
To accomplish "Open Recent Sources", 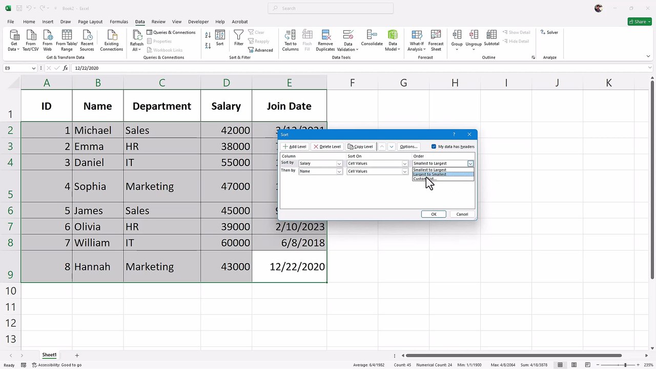I will pyautogui.click(x=87, y=40).
